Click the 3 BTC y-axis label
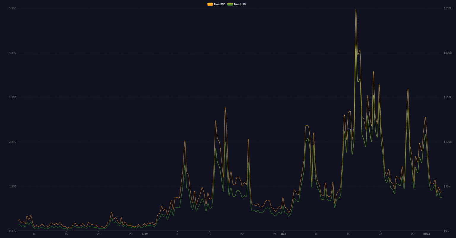The image size is (456, 238). pyautogui.click(x=12, y=97)
